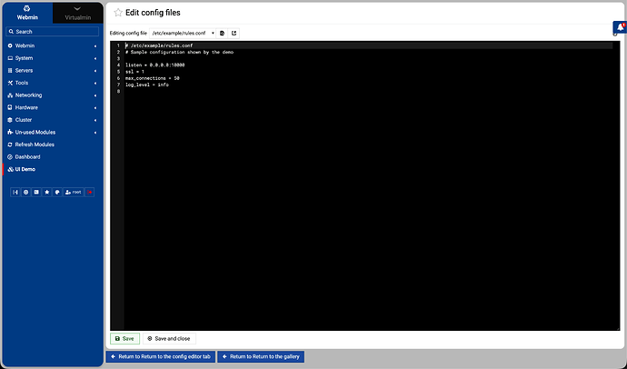The width and height of the screenshot is (627, 369).
Task: Click the circular target icon in sidebar footer
Action: point(26,193)
